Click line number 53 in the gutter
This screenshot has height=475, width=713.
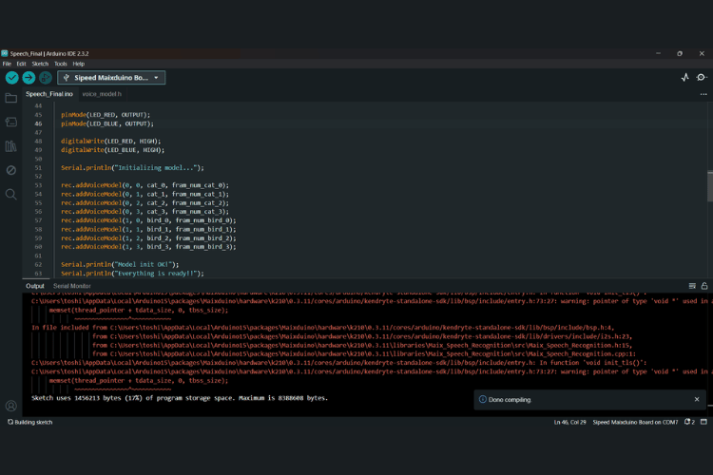[38, 185]
